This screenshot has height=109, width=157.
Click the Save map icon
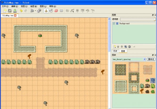click(x=15, y=11)
